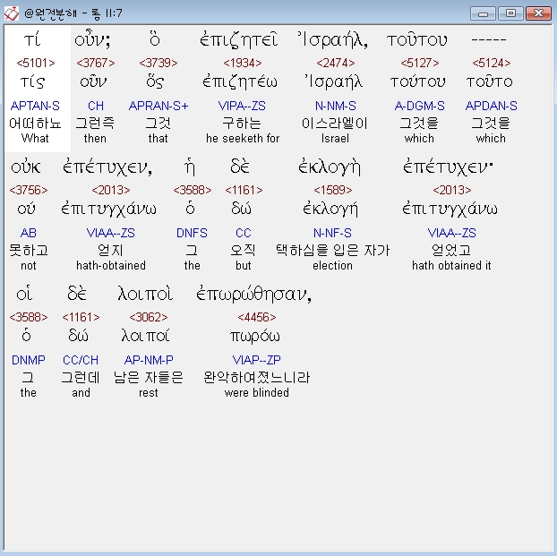
Task: Close the 원전분해 window
Action: pos(538,13)
